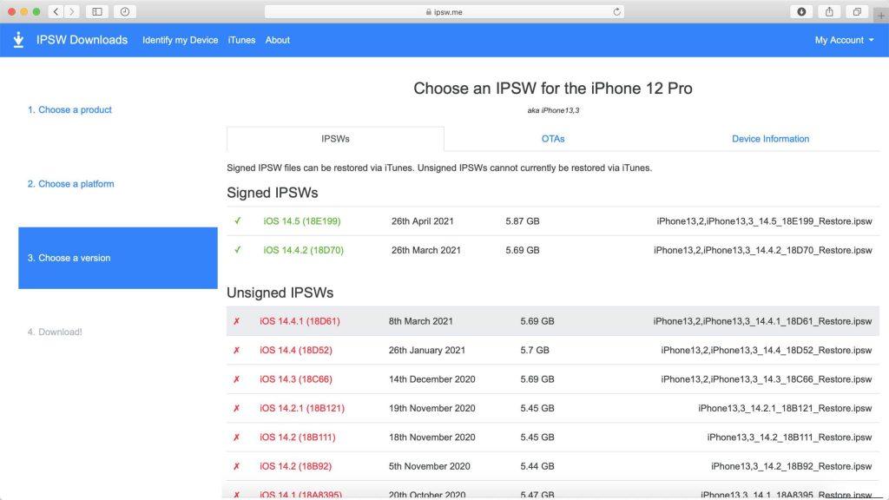Select the IPSWs tab

[x=335, y=139]
